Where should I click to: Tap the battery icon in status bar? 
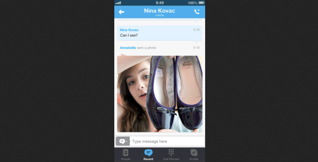201,3
